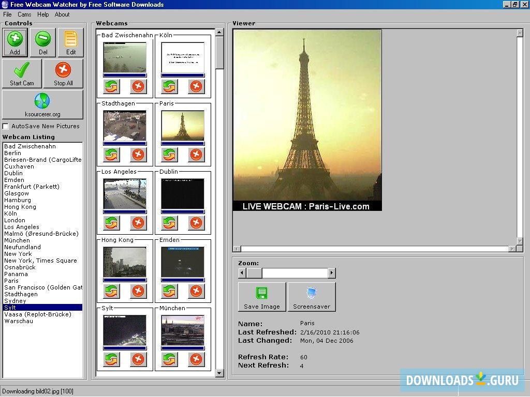530x397 pixels.
Task: Open the About menu
Action: pos(62,14)
